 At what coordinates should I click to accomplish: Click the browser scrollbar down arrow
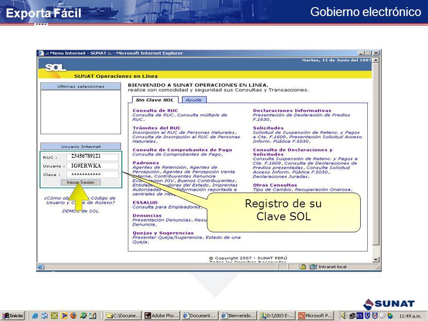[x=376, y=259]
